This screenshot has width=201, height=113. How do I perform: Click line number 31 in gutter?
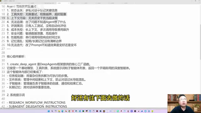coord(3,64)
